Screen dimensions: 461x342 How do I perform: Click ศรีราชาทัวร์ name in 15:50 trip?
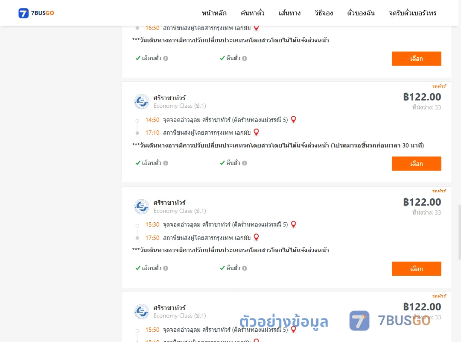coord(169,308)
